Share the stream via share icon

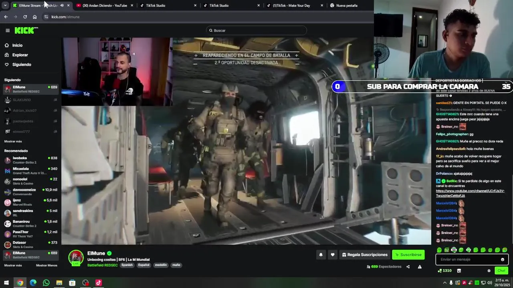pyautogui.click(x=408, y=267)
